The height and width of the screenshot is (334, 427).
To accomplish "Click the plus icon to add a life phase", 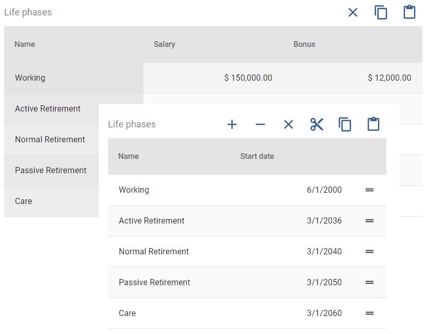I will [232, 124].
